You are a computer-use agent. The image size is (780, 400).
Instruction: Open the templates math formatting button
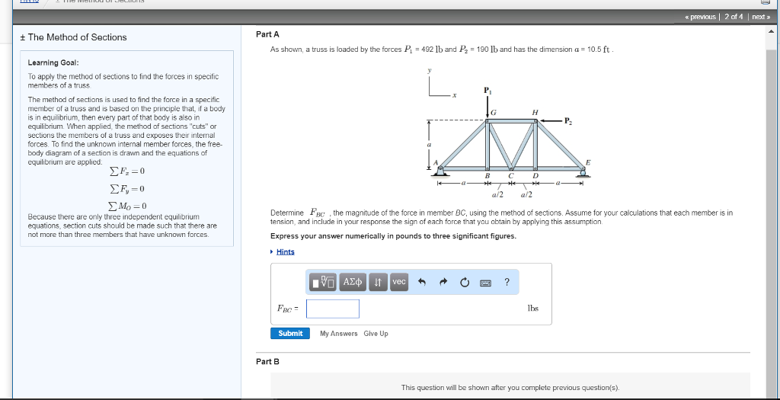pyautogui.click(x=323, y=282)
